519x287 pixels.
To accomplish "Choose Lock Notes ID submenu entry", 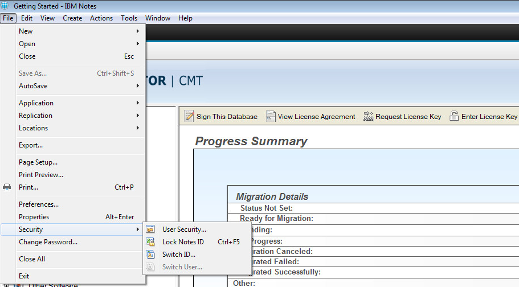I will pyautogui.click(x=197, y=242).
